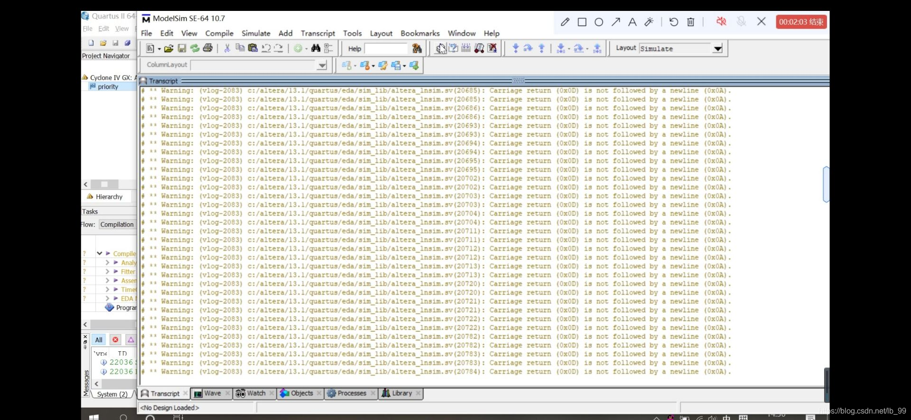Click the Copy toolbar icon

tap(240, 48)
